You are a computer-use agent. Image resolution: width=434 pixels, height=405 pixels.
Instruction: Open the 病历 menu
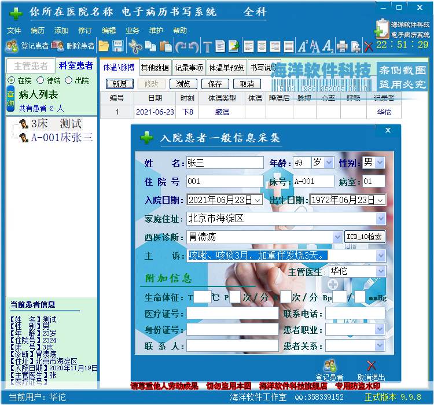37,31
